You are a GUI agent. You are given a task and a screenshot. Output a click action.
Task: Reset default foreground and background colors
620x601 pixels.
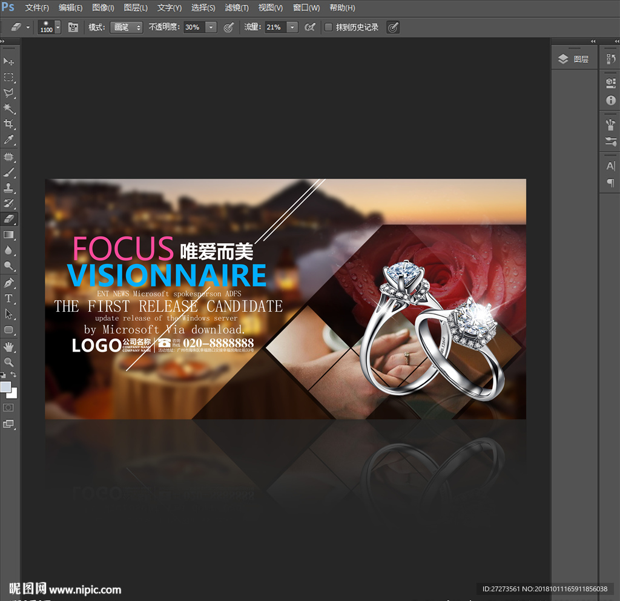click(x=3, y=375)
